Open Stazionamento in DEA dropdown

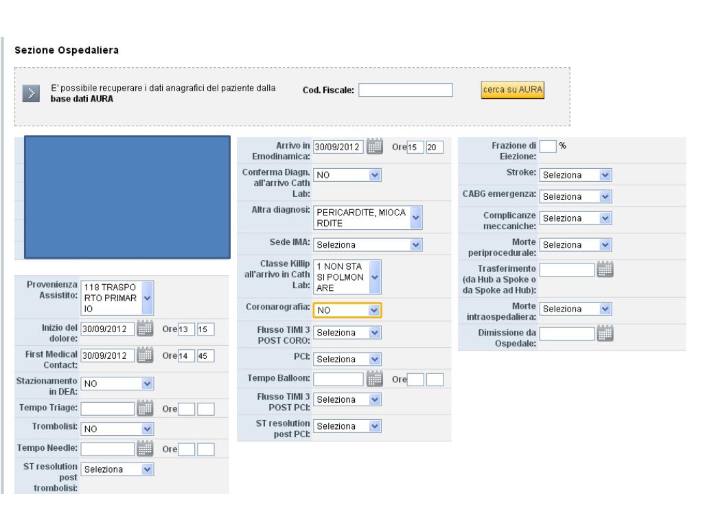(117, 384)
